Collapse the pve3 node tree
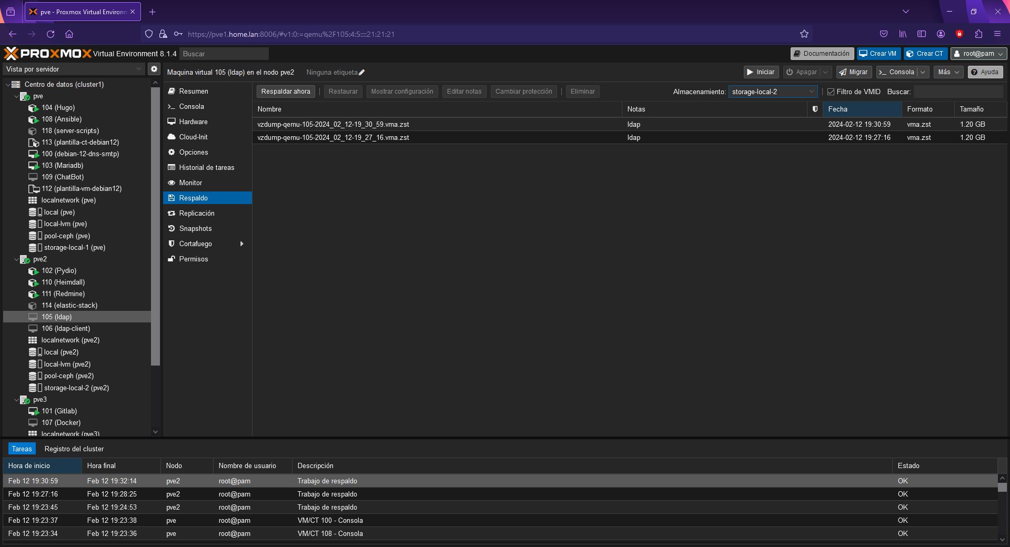The width and height of the screenshot is (1010, 547). point(16,400)
